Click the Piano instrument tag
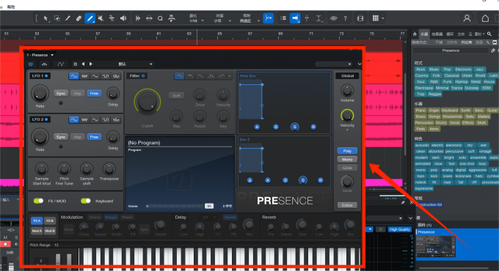This screenshot has height=271, width=499. coord(420,111)
